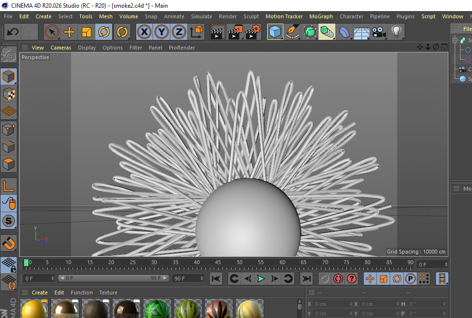
Task: Play animation forwards
Action: tap(261, 279)
